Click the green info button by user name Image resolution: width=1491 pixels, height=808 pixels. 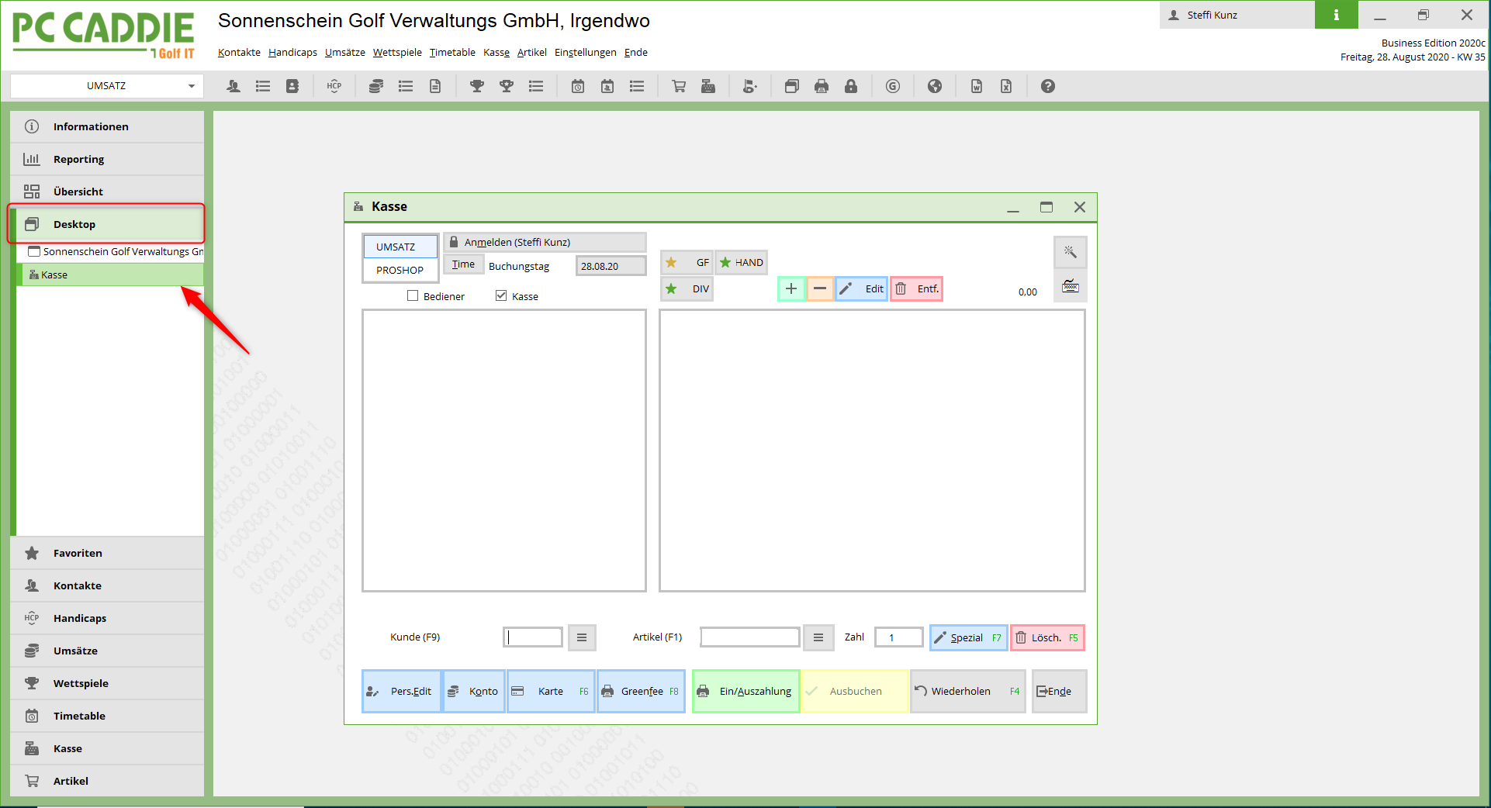tap(1336, 15)
